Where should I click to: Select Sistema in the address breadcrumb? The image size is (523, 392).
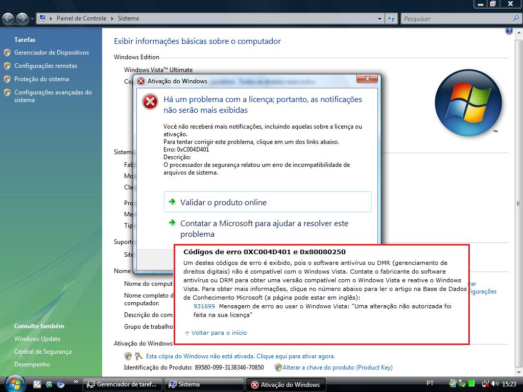pos(128,18)
